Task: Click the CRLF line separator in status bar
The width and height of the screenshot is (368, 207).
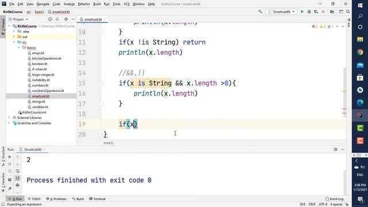Action: (312, 204)
